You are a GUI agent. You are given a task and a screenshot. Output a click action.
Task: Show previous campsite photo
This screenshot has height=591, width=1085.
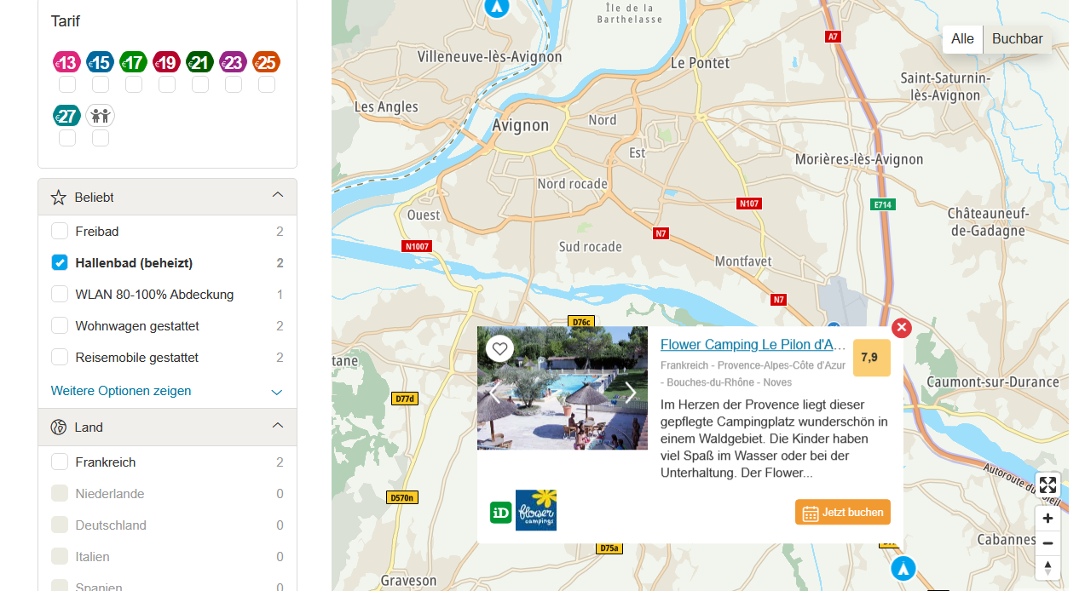tap(494, 392)
